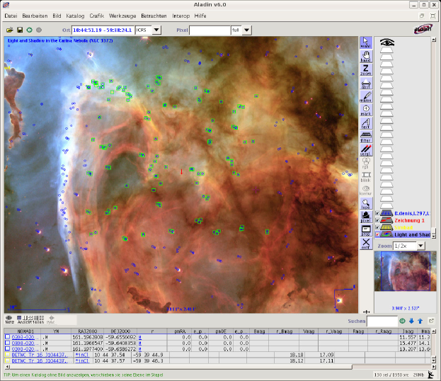Viewport: 441px width, 381px height.
Task: Open the Zoom 1/2x dropdown
Action: coord(420,246)
